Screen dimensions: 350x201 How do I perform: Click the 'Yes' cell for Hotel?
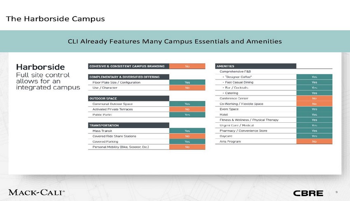(x=314, y=115)
